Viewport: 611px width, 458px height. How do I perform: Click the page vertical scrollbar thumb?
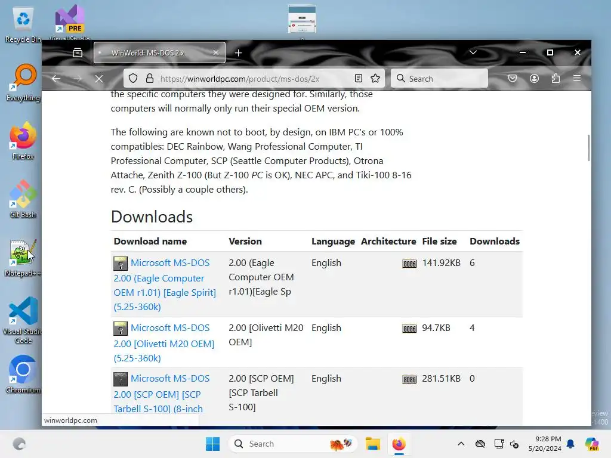click(x=588, y=148)
